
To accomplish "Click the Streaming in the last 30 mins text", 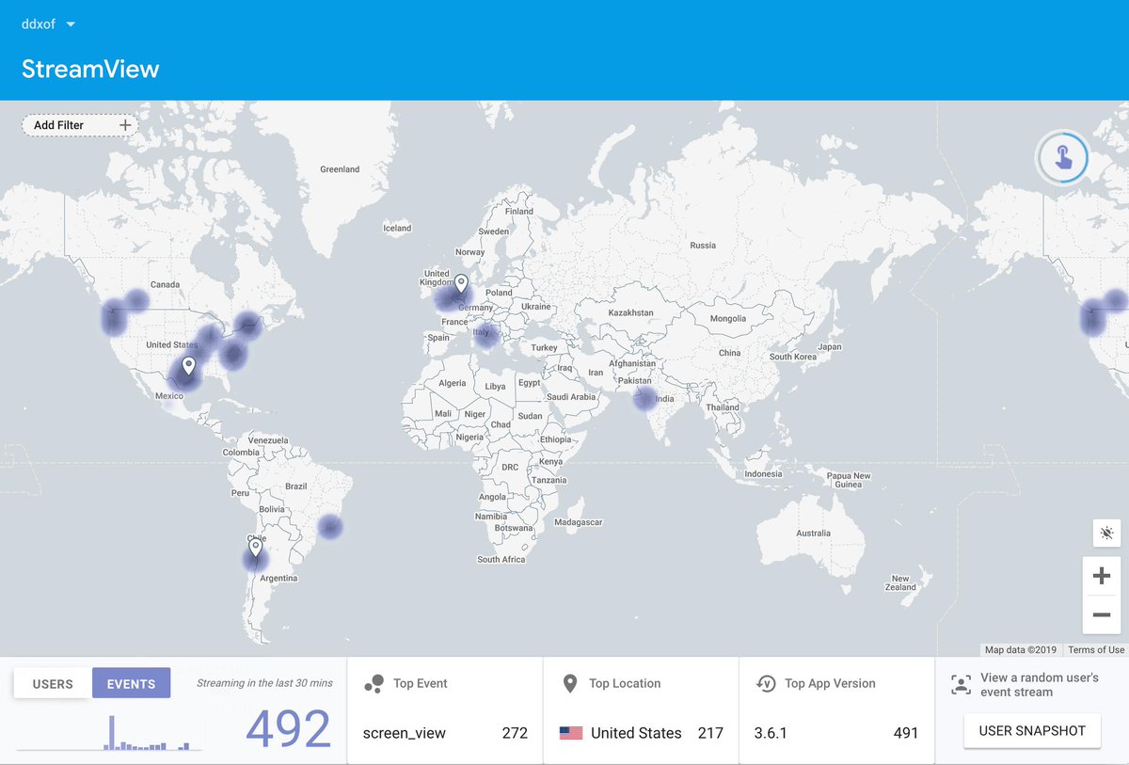I will (x=264, y=683).
